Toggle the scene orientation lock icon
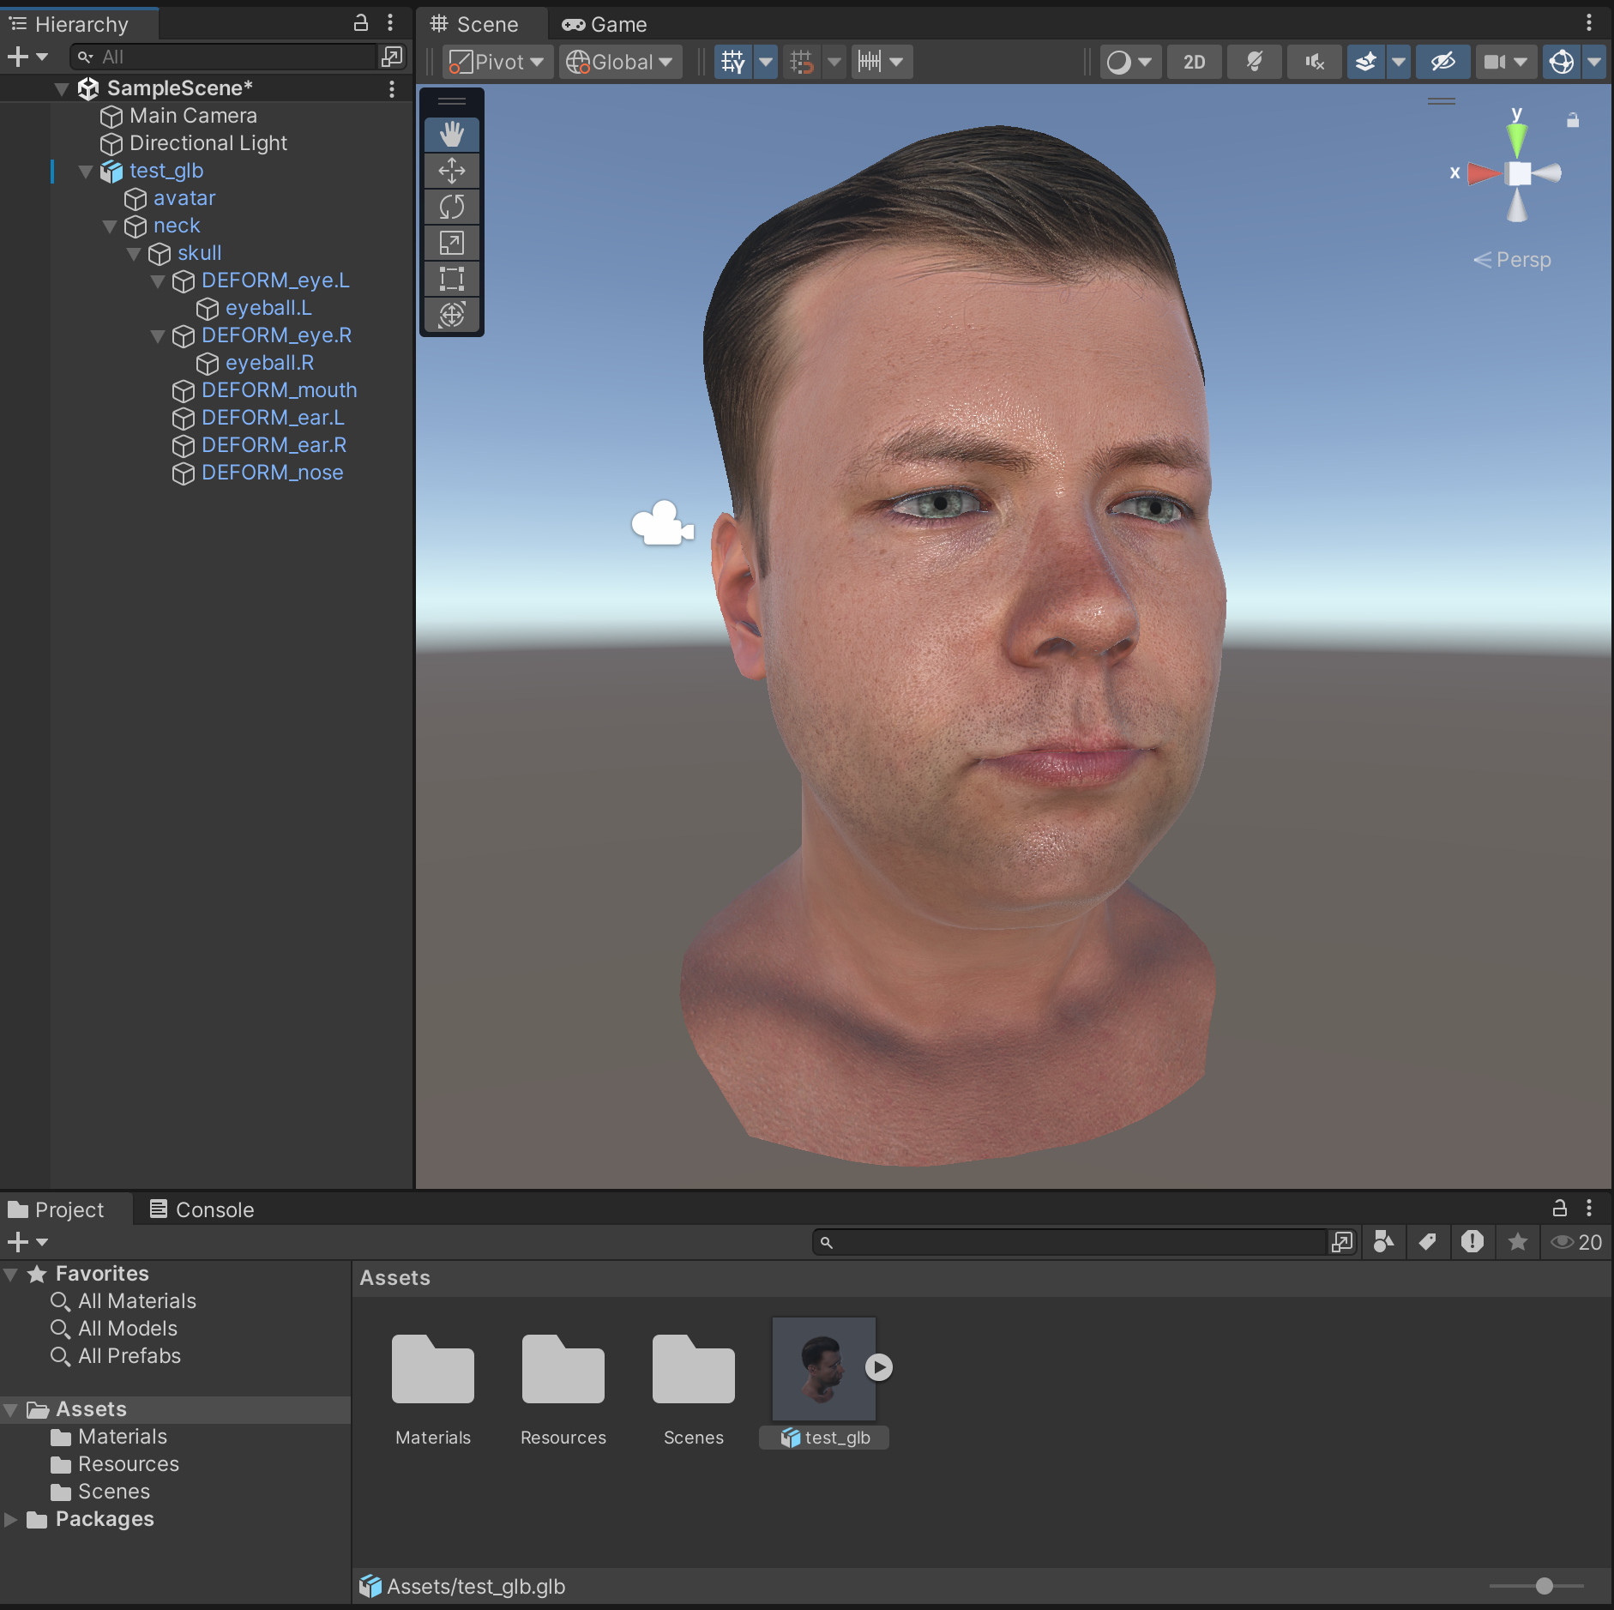The image size is (1614, 1610). (x=1573, y=120)
